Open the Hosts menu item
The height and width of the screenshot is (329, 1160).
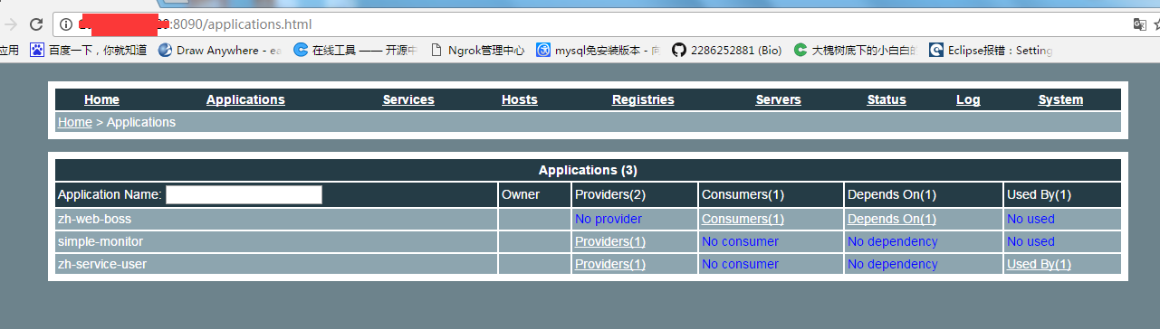coord(520,100)
